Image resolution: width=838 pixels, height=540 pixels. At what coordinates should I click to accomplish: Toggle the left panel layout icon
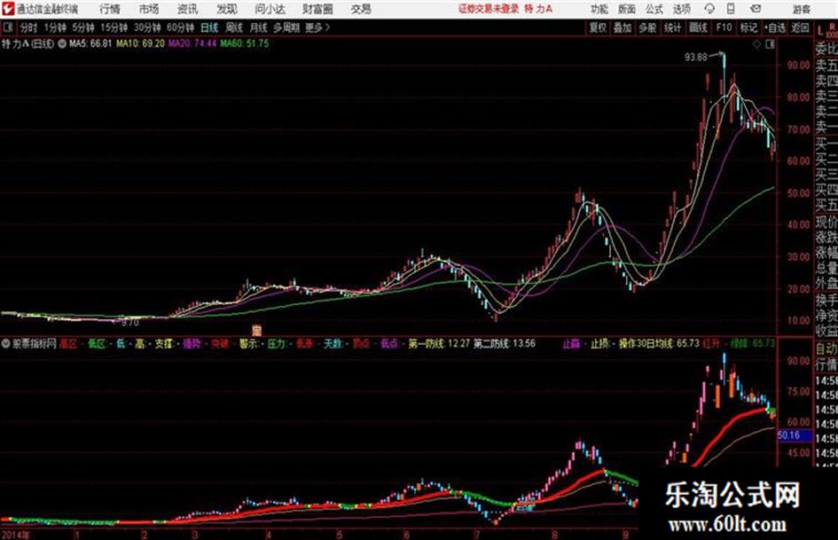8,27
